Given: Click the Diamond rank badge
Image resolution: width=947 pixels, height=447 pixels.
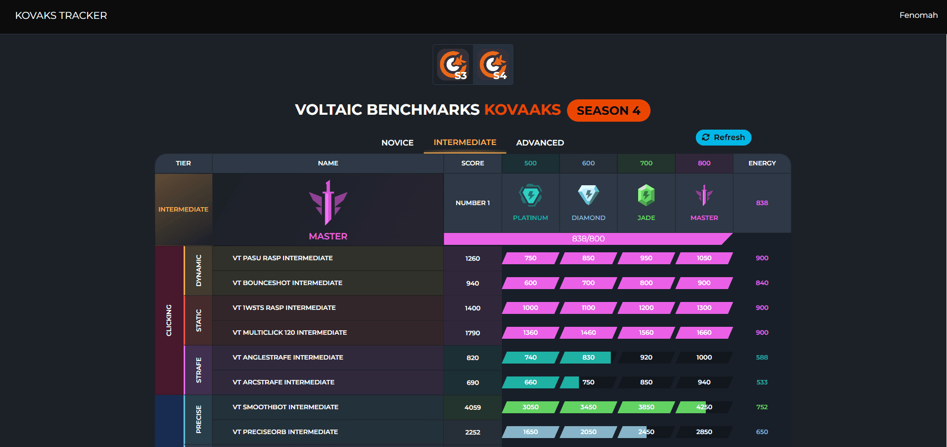Looking at the screenshot, I should click(588, 195).
